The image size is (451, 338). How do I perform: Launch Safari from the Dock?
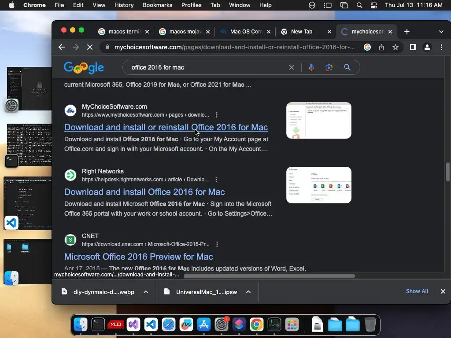[169, 324]
